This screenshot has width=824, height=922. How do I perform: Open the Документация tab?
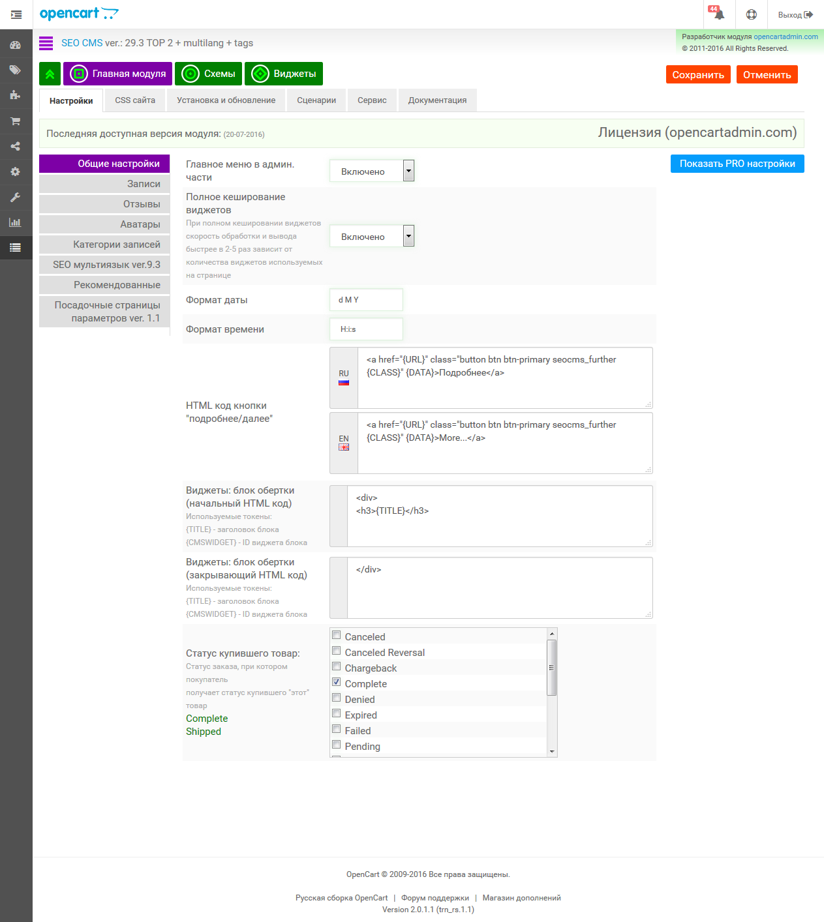point(437,100)
